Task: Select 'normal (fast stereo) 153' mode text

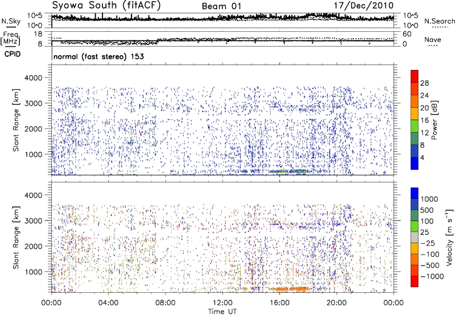Action: point(98,56)
